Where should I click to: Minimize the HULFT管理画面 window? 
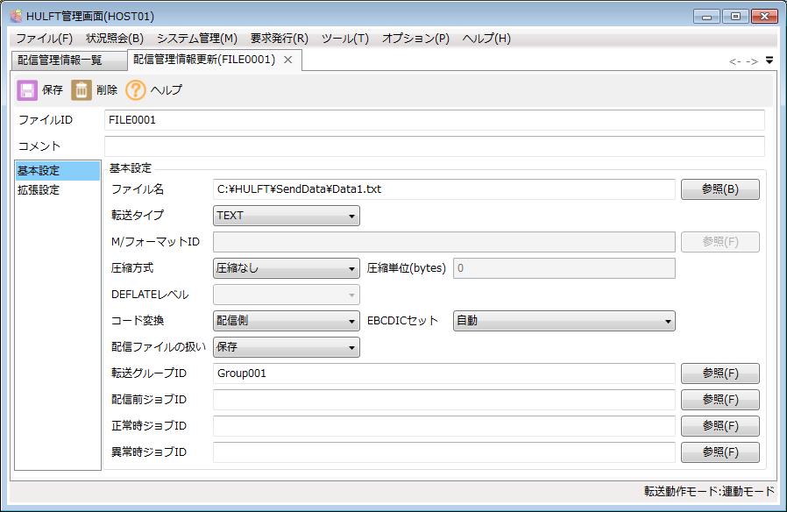pos(706,17)
